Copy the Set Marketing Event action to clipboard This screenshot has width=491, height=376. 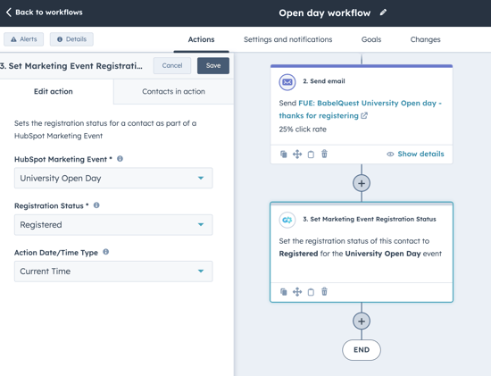(x=311, y=292)
